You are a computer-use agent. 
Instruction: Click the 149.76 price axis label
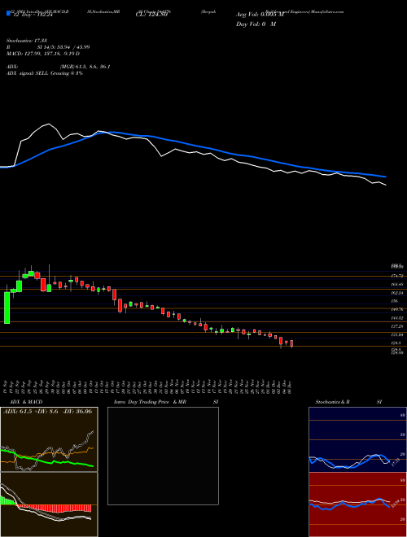pos(398,309)
